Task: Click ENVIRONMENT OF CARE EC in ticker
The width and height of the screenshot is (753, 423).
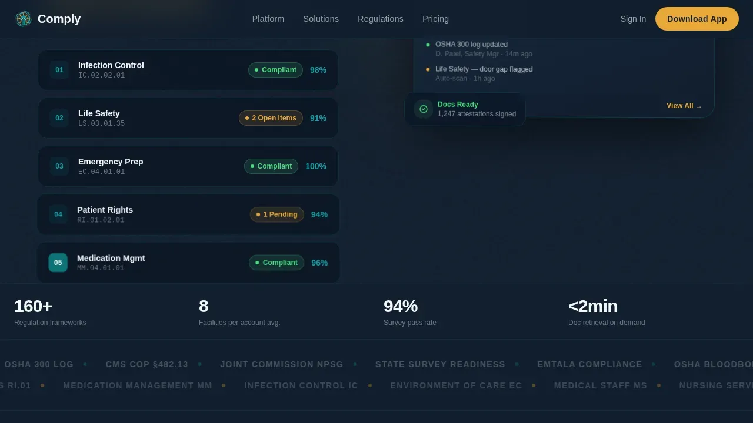Action: pos(456,385)
